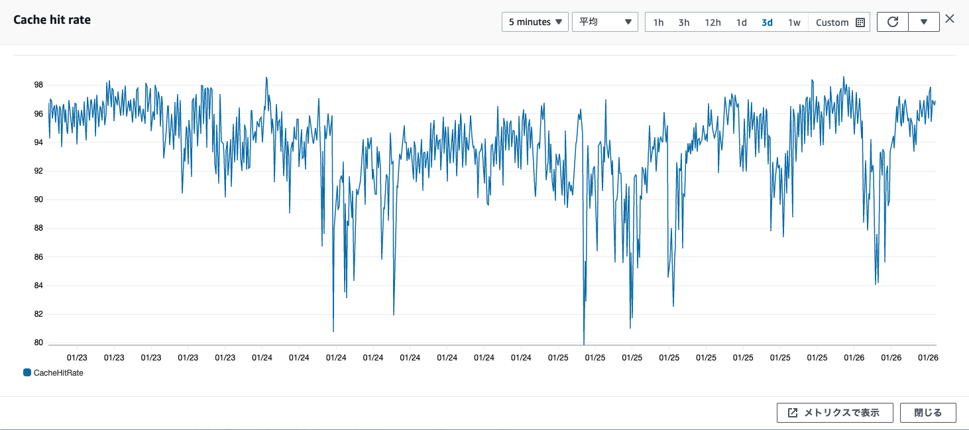Click the blue CacheHitRate legend swatch
Viewport: 969px width, 430px height.
click(x=27, y=373)
